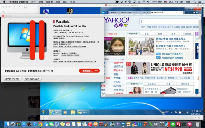The height and width of the screenshot is (128, 205).
Task: Open the Apple menu
Action: click(x=4, y=2)
